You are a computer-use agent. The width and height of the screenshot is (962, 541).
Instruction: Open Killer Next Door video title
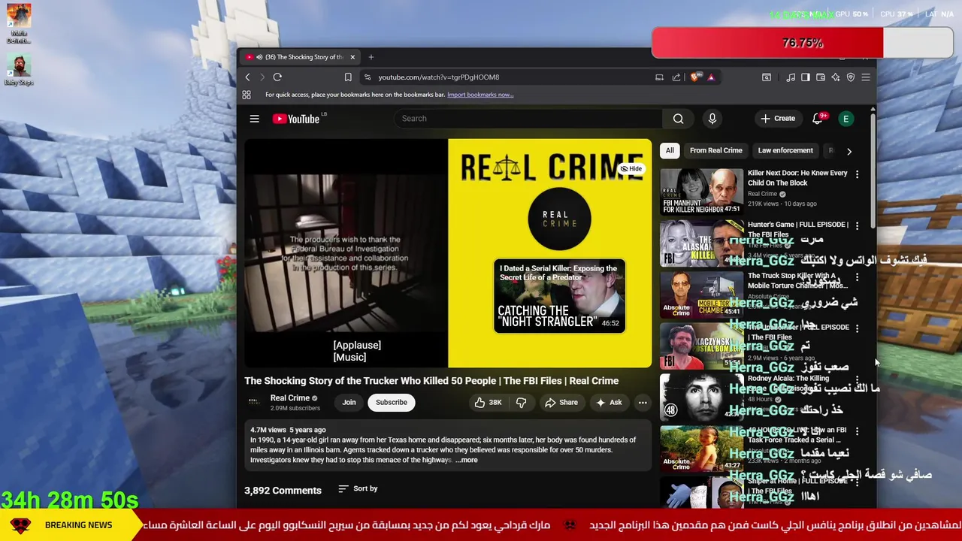pyautogui.click(x=797, y=178)
